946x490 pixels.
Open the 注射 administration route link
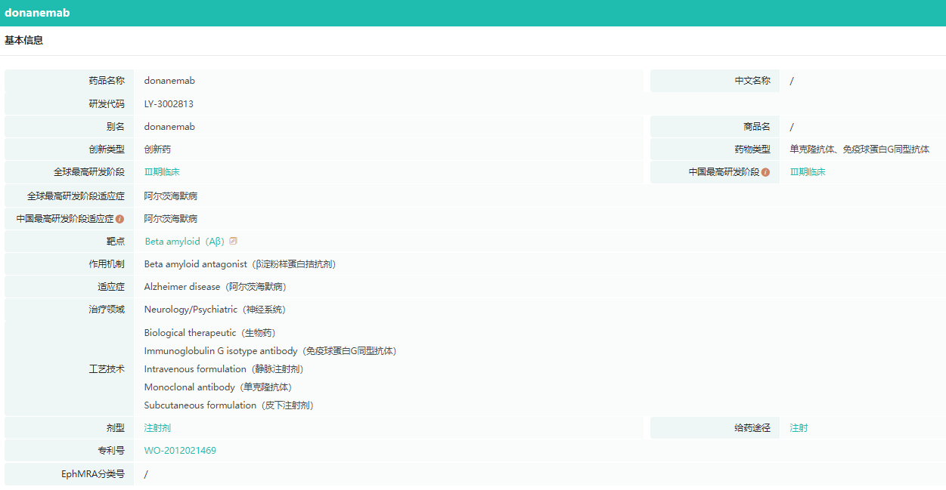click(799, 428)
